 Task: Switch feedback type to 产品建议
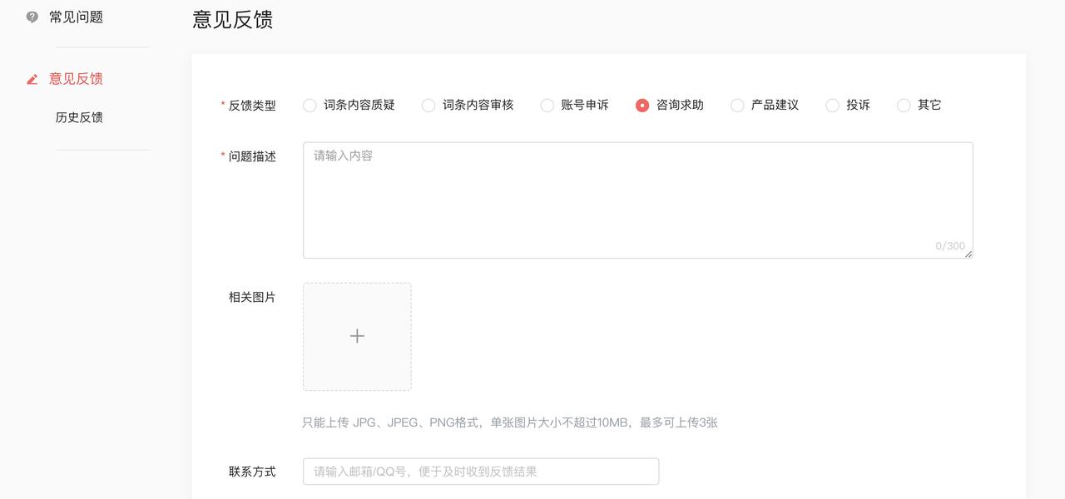[x=737, y=105]
